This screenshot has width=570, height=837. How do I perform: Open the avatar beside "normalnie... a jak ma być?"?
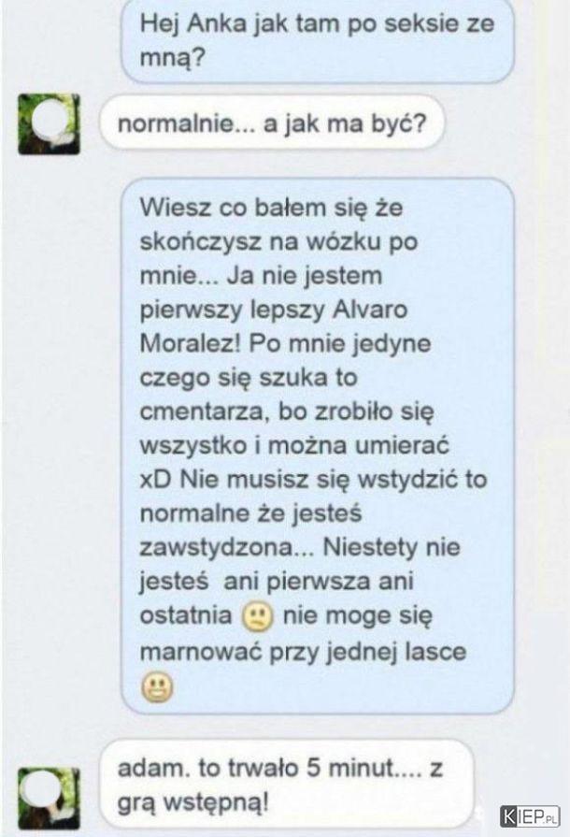tap(49, 124)
